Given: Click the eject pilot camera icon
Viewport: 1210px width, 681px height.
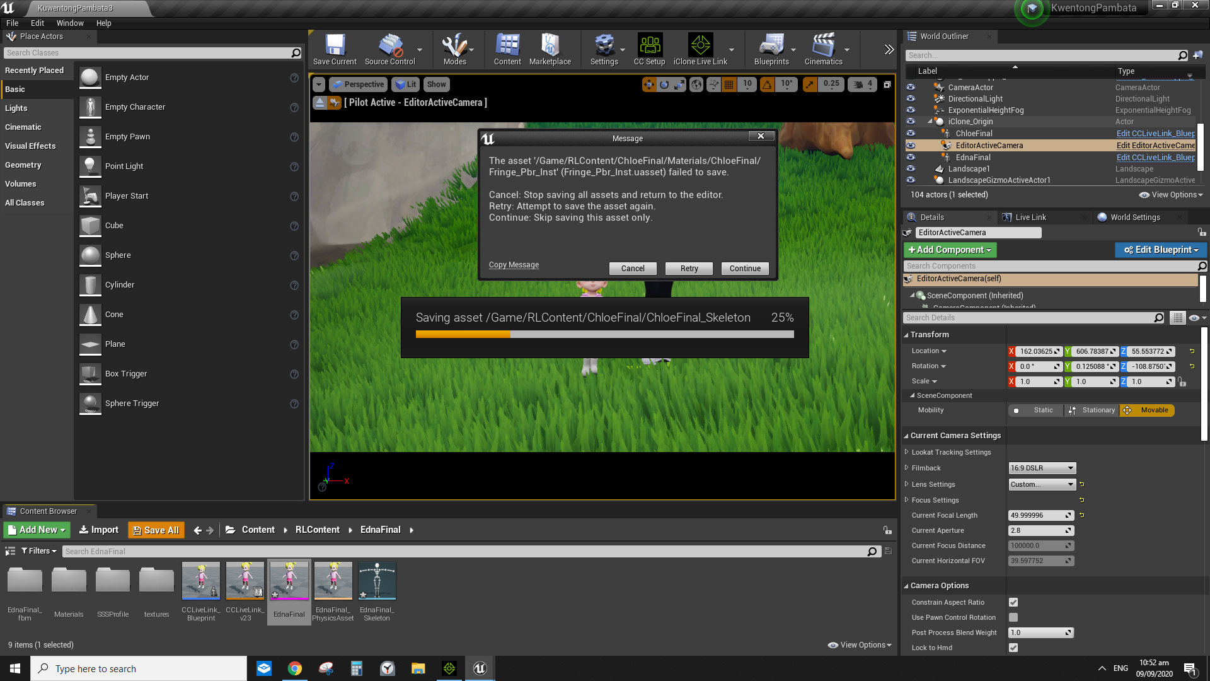Looking at the screenshot, I should click(320, 102).
